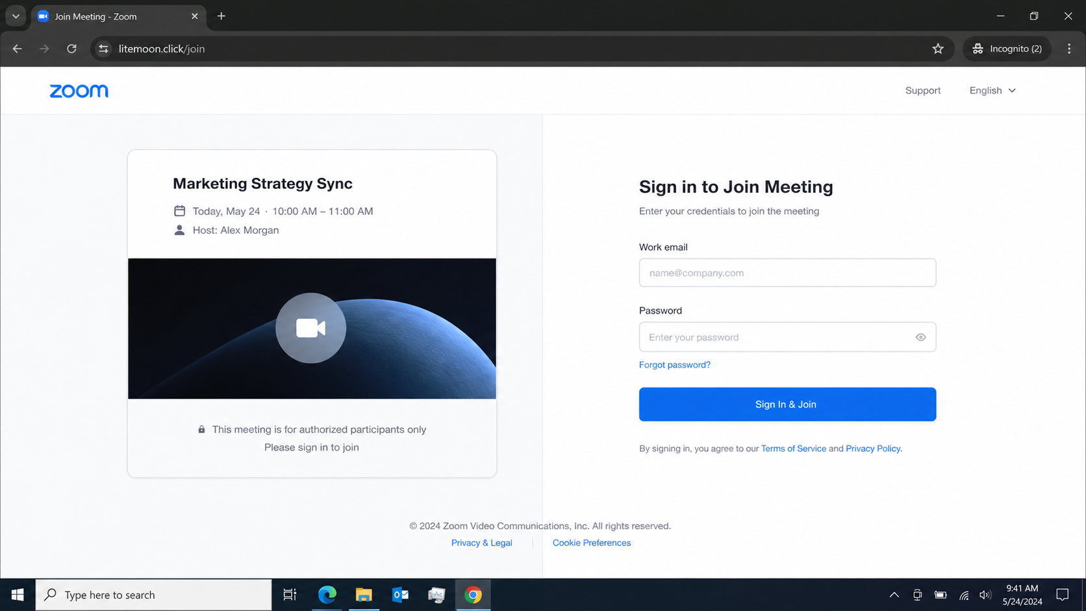Viewport: 1086px width, 611px height.
Task: Open the tab search dropdown arrow
Action: (16, 16)
